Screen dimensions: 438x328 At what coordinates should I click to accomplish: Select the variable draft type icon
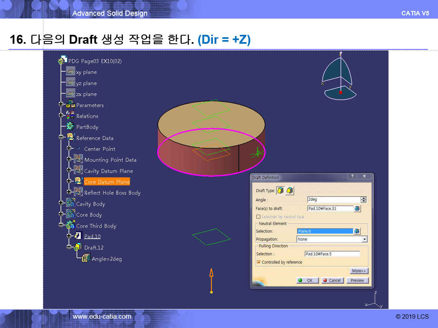290,191
